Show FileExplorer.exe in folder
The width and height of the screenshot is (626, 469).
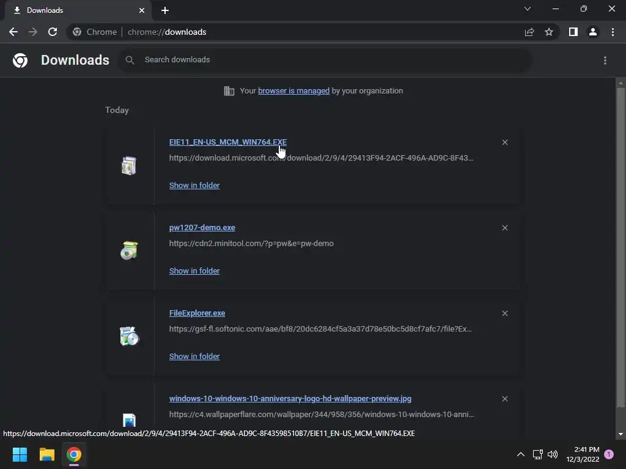click(194, 357)
